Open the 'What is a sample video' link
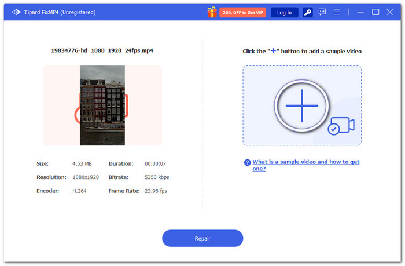Screen dimensions: 405x266 [306, 165]
